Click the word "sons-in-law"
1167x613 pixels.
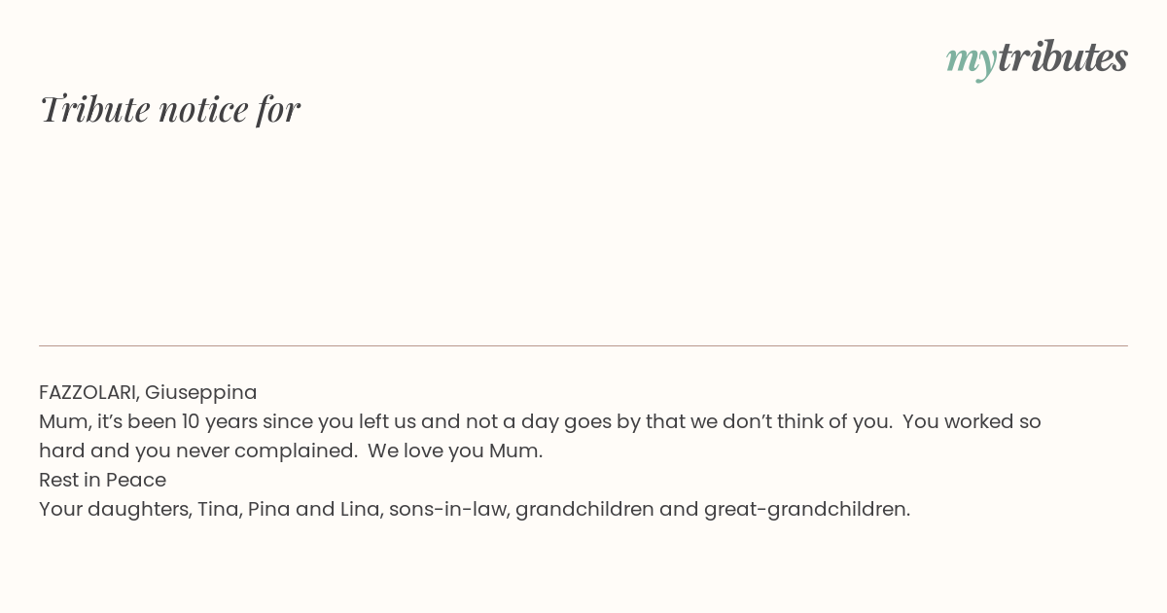point(446,509)
